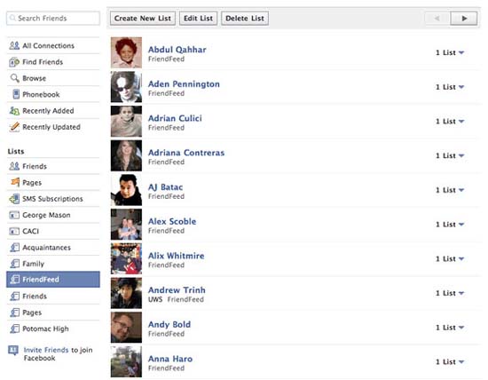Click the Potomac High list icon
The image size is (488, 380).
pos(14,329)
